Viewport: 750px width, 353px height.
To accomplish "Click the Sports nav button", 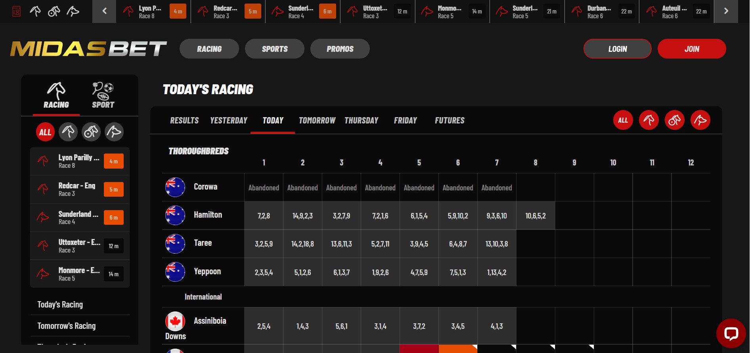I will [x=275, y=49].
